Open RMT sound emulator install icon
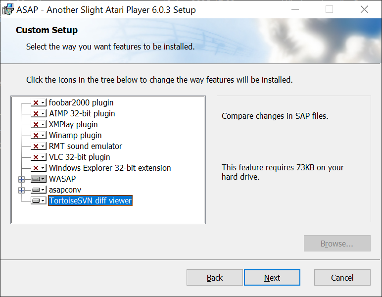The image size is (382, 297). click(39, 146)
